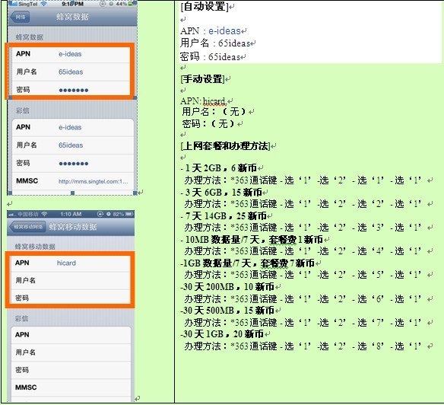
Task: Tap the 网络 back button in top phone
Action: [20, 18]
